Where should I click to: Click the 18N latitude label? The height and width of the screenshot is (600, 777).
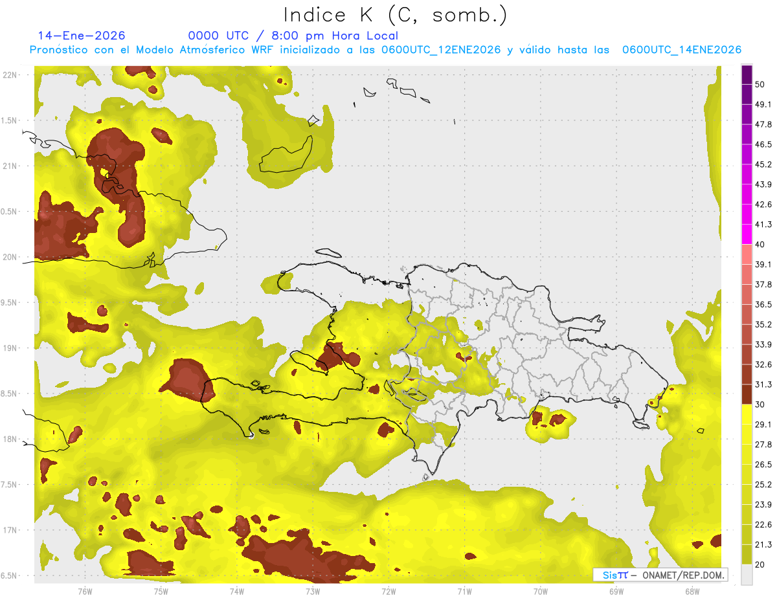pos(10,439)
